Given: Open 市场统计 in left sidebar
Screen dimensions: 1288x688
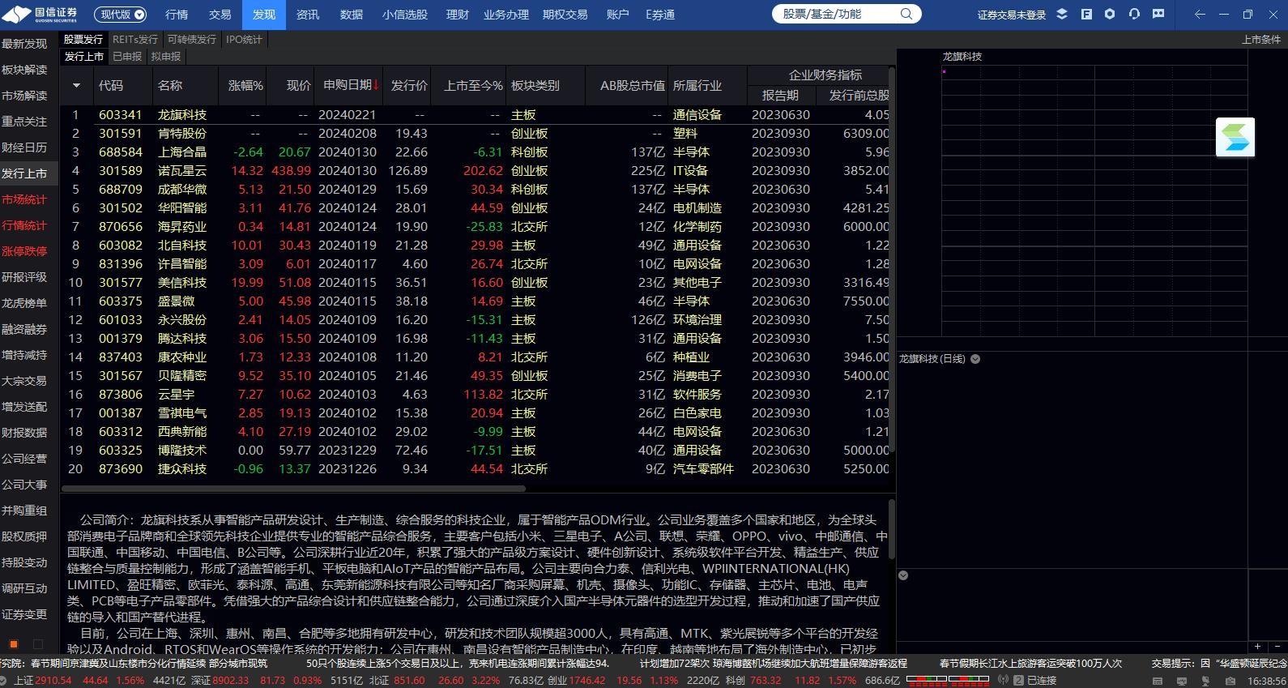Looking at the screenshot, I should pos(24,199).
